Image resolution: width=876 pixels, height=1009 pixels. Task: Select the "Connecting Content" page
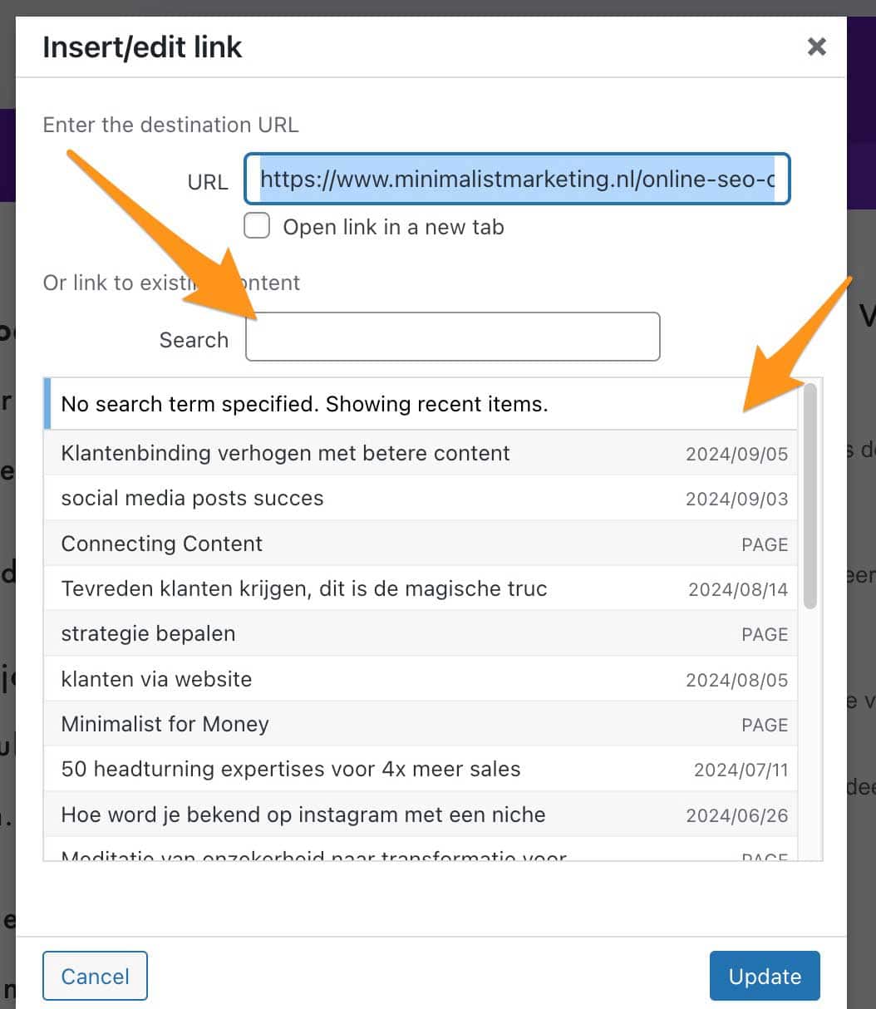pyautogui.click(x=161, y=544)
